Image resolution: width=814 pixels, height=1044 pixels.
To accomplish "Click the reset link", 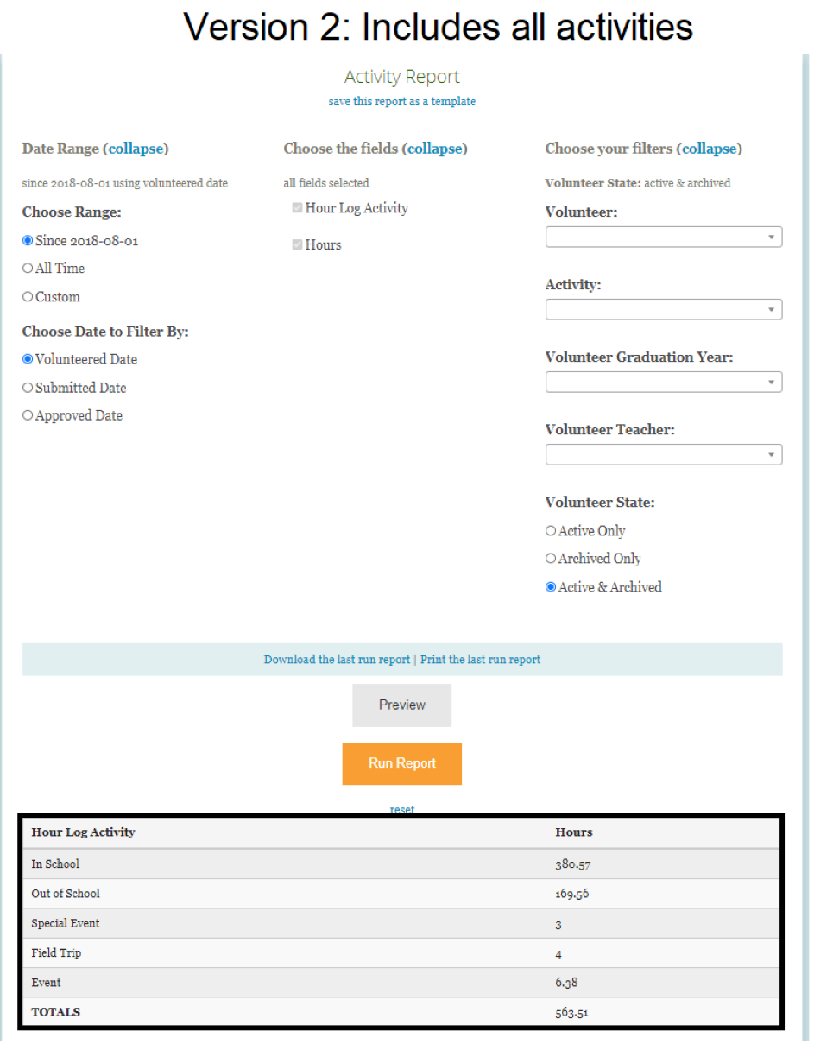I will [x=402, y=810].
